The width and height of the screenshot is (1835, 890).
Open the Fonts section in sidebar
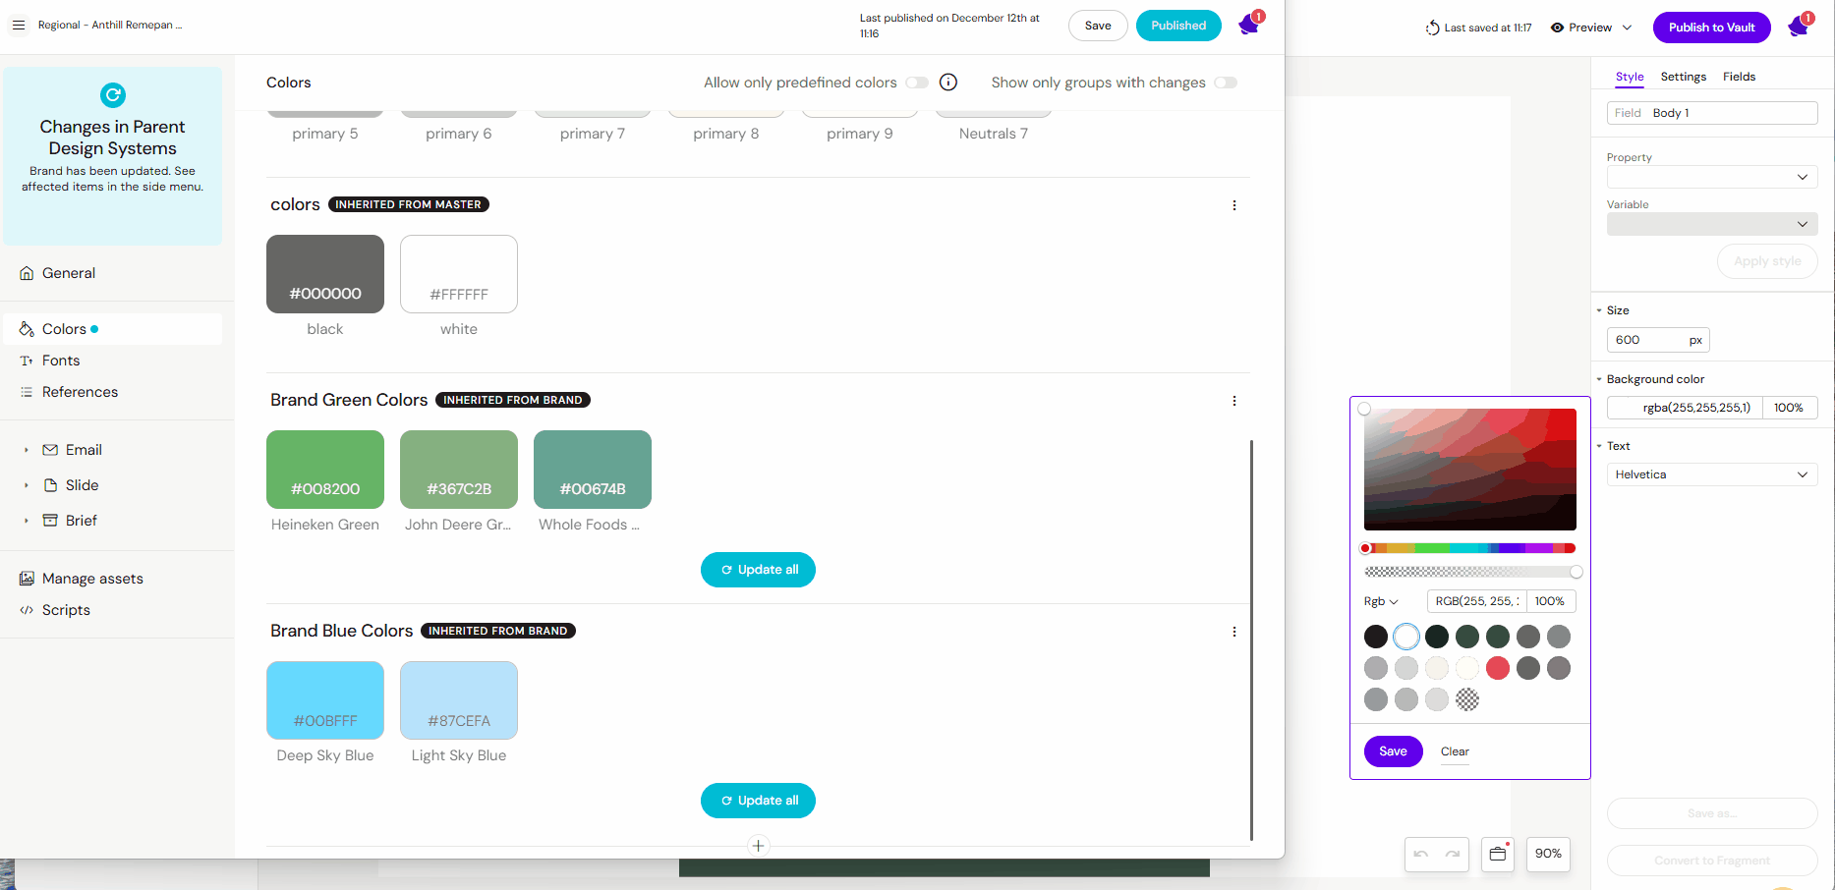coord(61,361)
